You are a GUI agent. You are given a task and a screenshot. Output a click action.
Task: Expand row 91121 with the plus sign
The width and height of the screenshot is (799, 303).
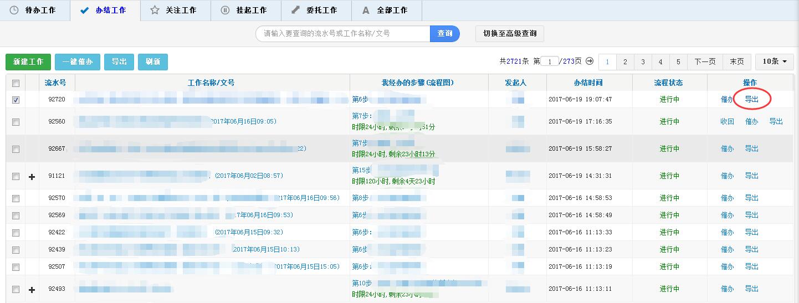tap(32, 176)
